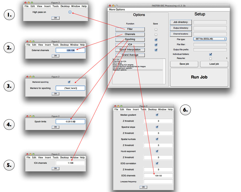241x192 pixels.
Task: Click the Job directory button
Action: click(181, 22)
